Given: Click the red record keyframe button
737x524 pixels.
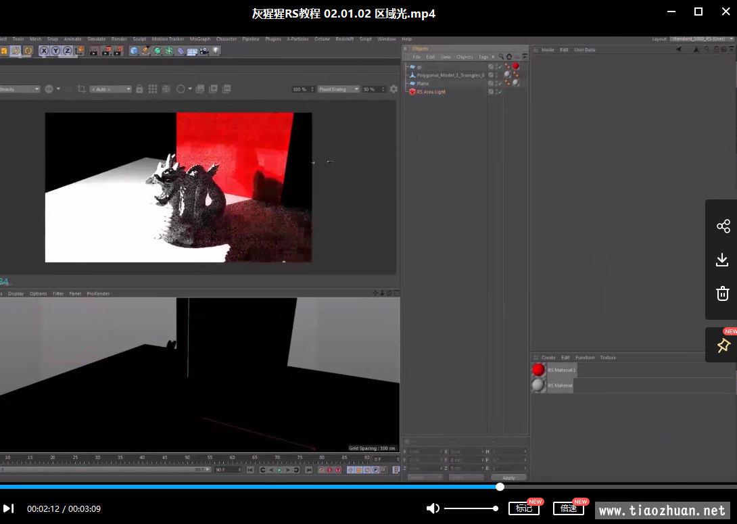Looking at the screenshot, I should pyautogui.click(x=321, y=470).
